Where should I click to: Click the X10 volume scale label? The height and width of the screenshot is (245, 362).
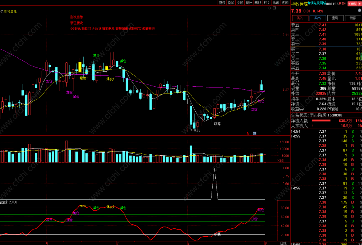point(280,161)
